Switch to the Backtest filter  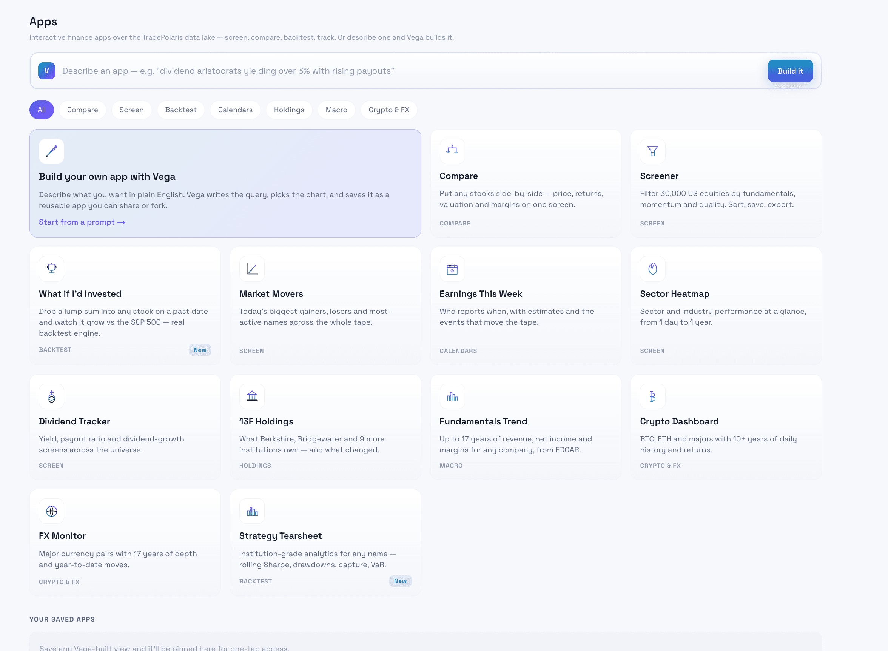tap(181, 110)
